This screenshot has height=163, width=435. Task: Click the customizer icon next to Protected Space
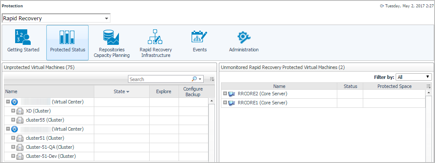(x=429, y=86)
